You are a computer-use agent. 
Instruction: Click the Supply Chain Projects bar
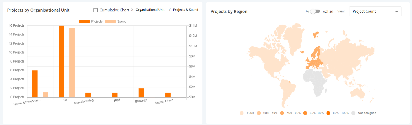click(x=168, y=95)
